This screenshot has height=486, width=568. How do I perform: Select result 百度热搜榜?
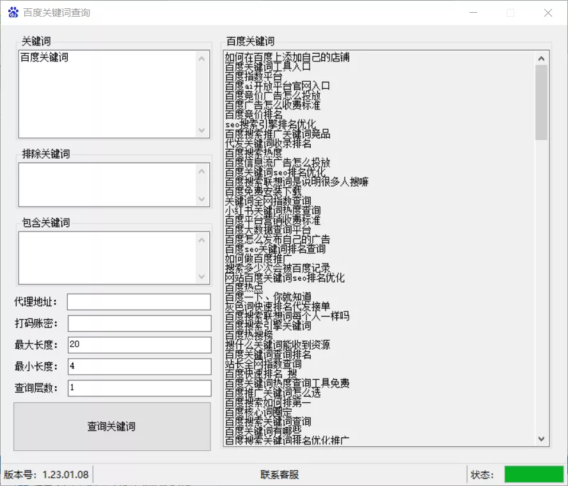click(249, 335)
